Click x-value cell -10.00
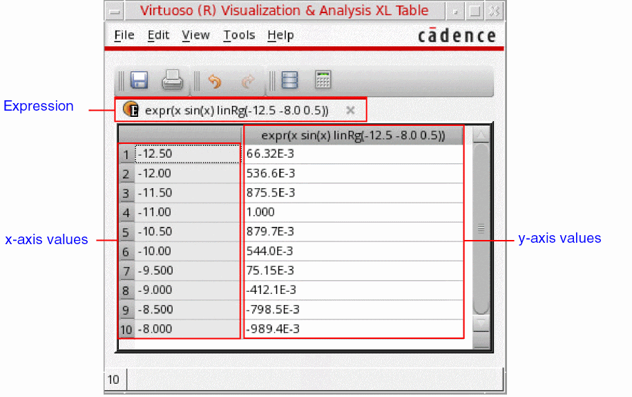Image resolution: width=632 pixels, height=397 pixels. 187,251
